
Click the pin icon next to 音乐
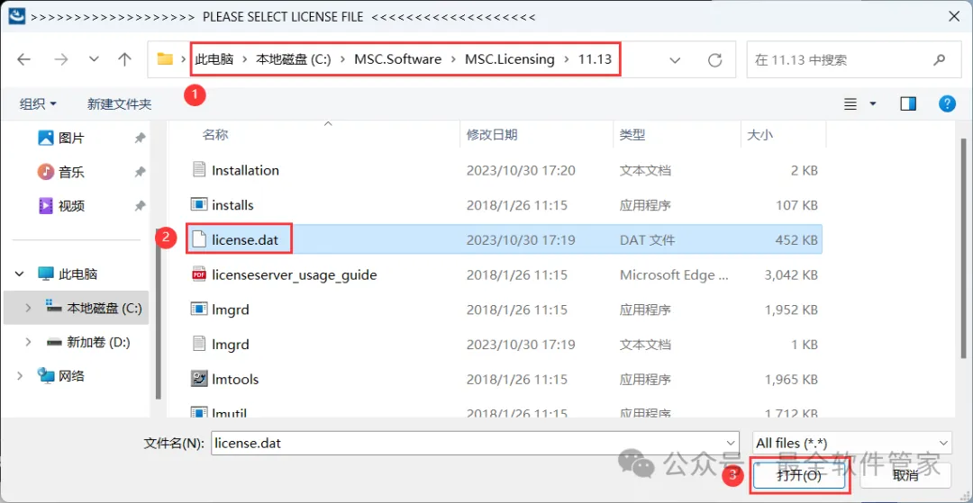pyautogui.click(x=141, y=172)
